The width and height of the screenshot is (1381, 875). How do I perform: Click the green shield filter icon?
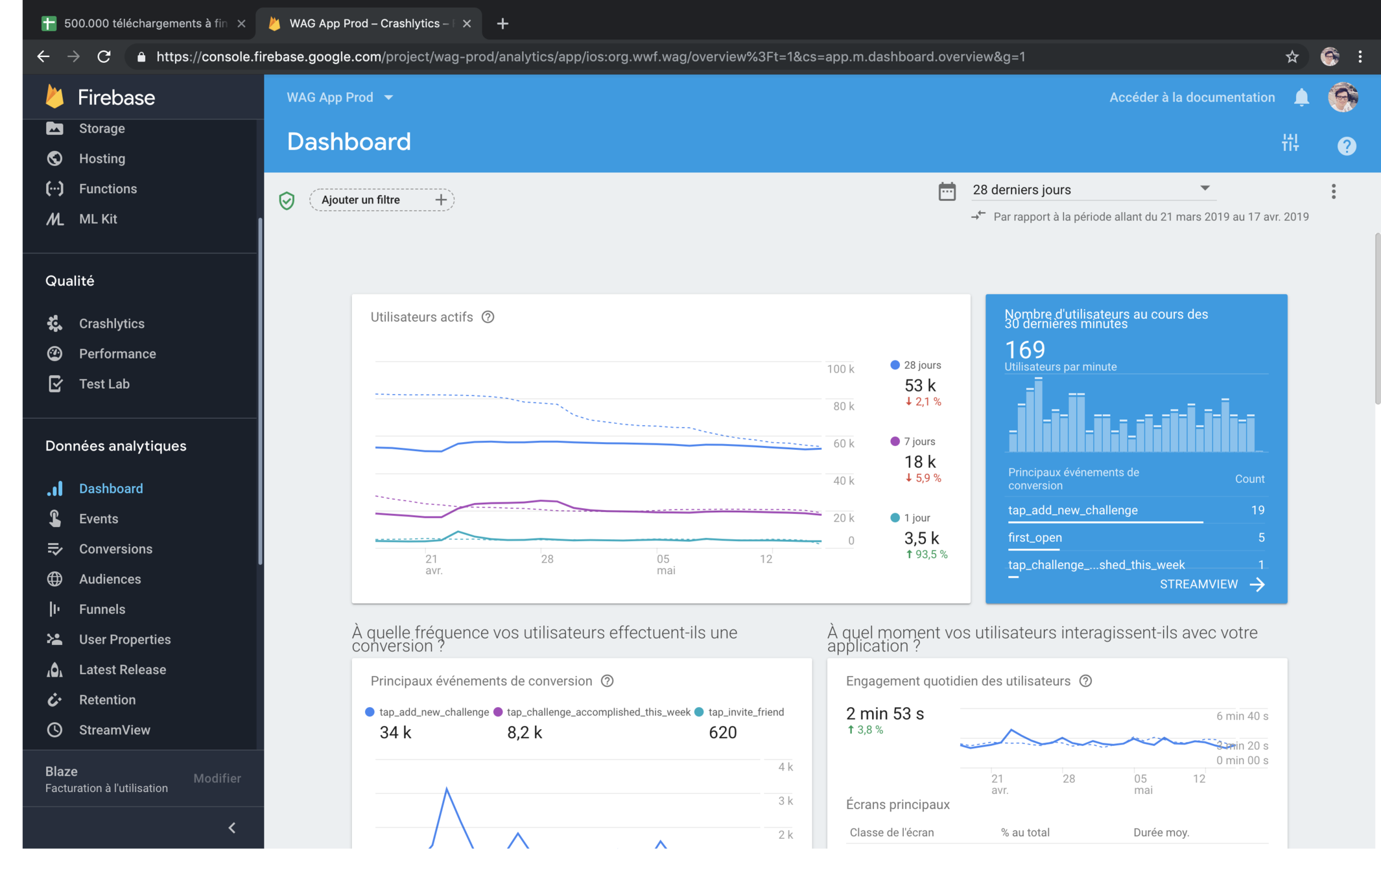pos(287,200)
